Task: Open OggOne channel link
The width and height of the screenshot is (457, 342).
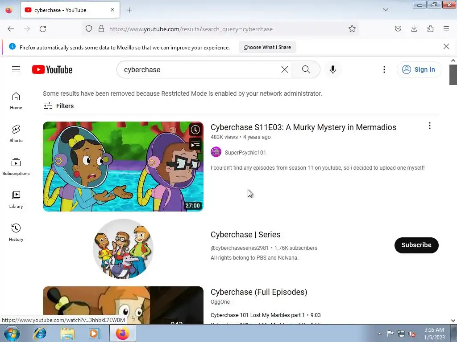Action: (220, 302)
